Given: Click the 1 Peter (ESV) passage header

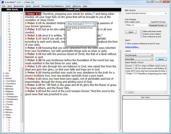Looking at the screenshot, I should click(x=73, y=10).
